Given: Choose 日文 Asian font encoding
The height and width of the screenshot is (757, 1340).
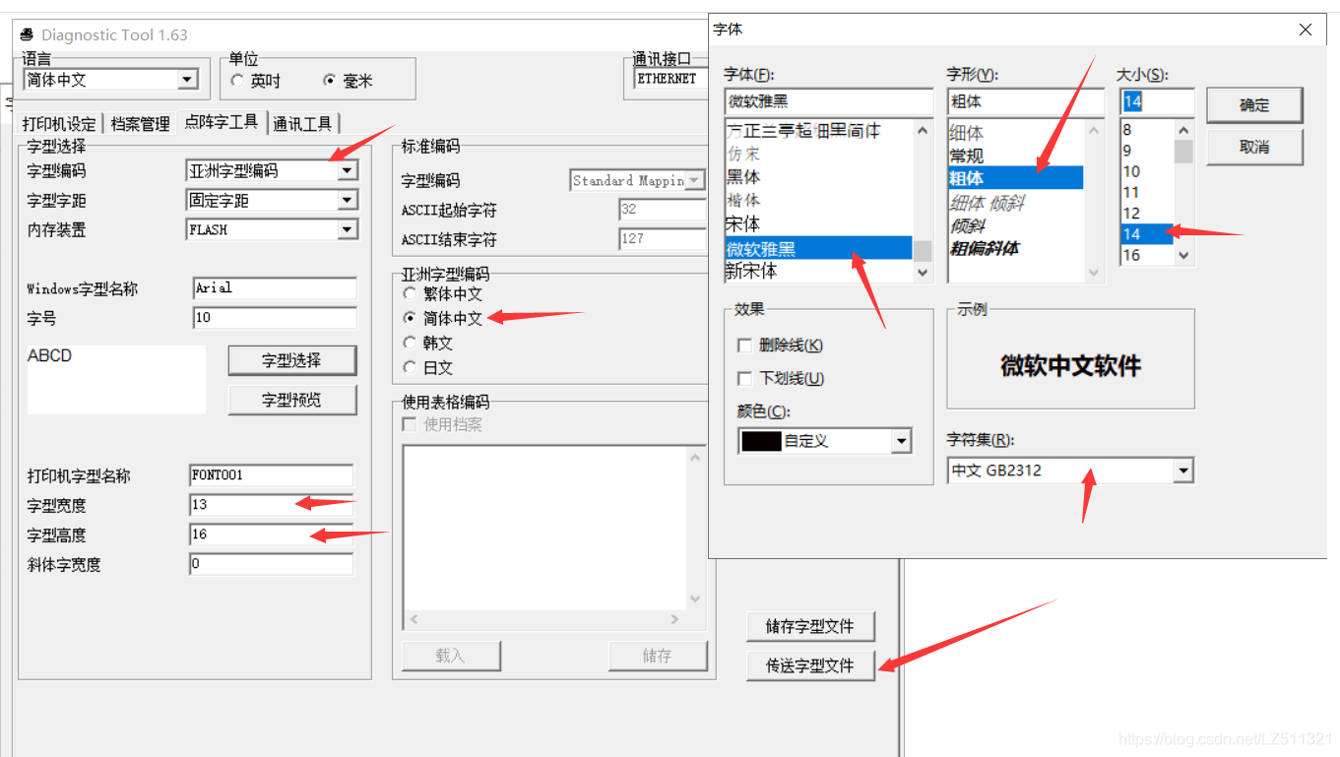Looking at the screenshot, I should coord(411,367).
